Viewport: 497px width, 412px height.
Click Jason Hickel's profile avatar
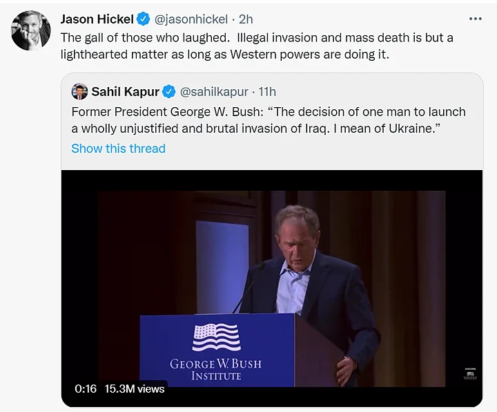coord(31,30)
